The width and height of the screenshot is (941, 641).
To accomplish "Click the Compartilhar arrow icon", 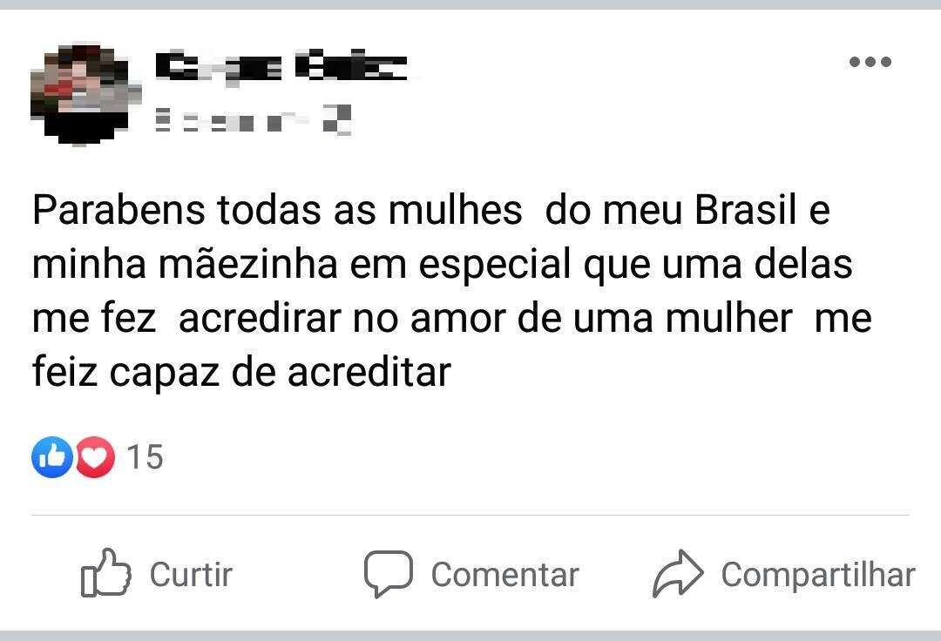I will (678, 573).
